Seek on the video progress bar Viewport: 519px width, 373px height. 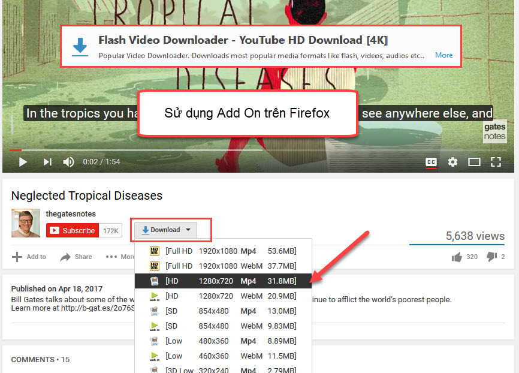(258, 150)
